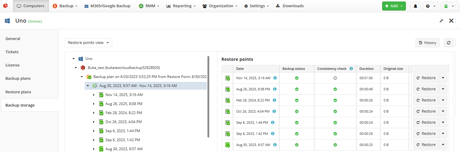
Task: Click the collapse panel arrows icon
Action: [441, 21]
